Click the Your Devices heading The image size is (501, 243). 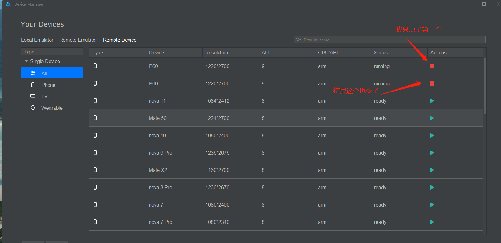coord(42,24)
